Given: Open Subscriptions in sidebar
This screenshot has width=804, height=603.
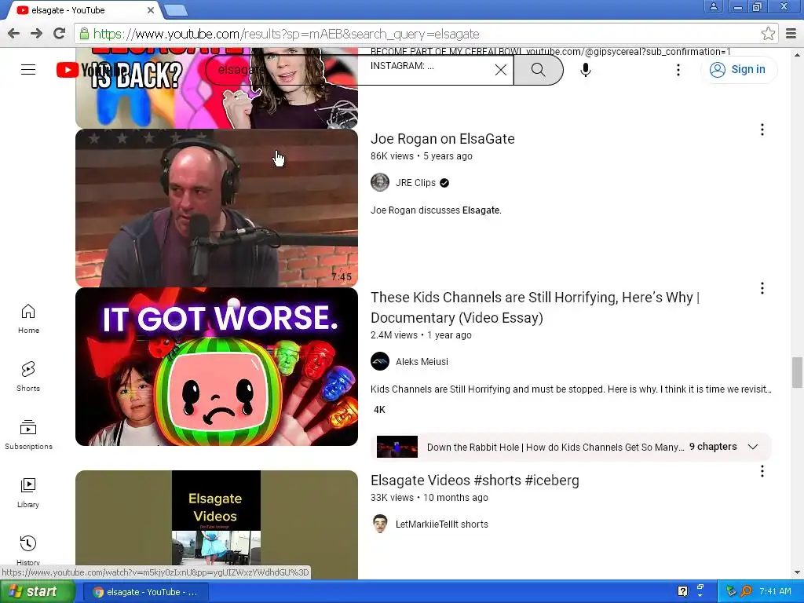Looking at the screenshot, I should 28,435.
